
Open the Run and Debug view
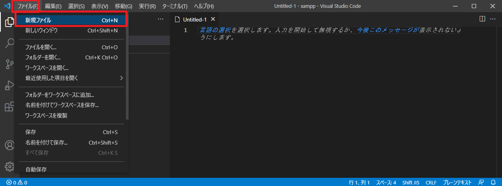click(x=9, y=86)
